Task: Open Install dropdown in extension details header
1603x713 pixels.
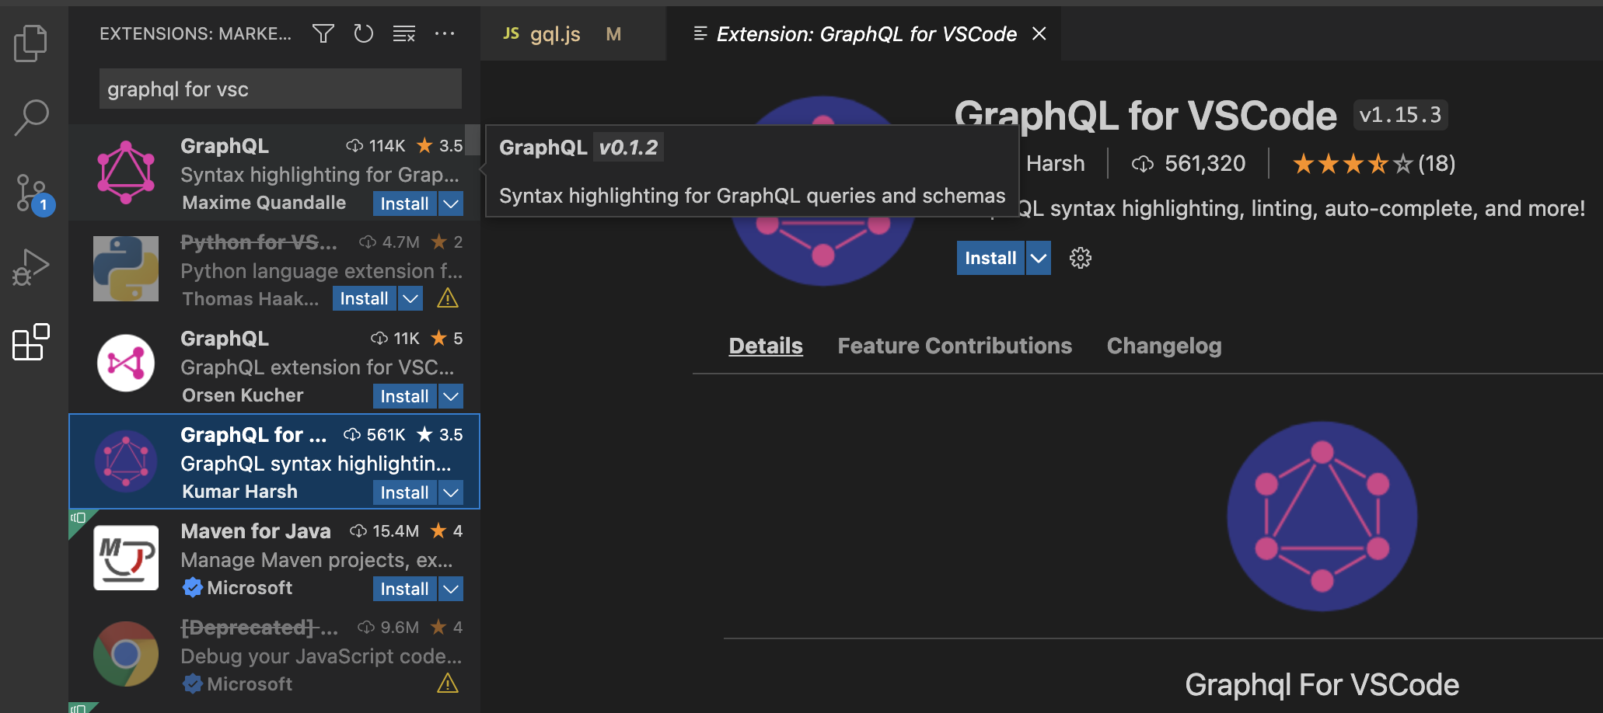Action: coord(1039,258)
